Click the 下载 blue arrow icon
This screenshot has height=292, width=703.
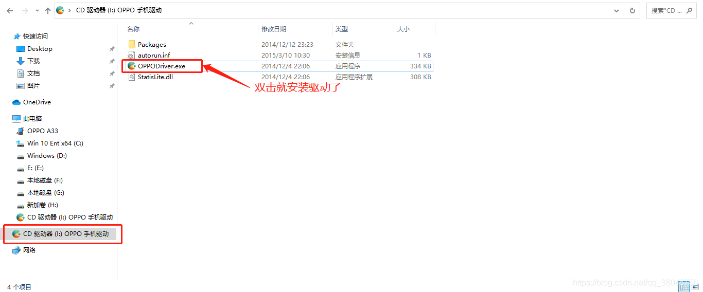coord(21,61)
